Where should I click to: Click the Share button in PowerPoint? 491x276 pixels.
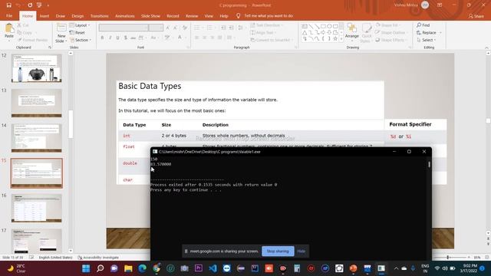[x=476, y=16]
